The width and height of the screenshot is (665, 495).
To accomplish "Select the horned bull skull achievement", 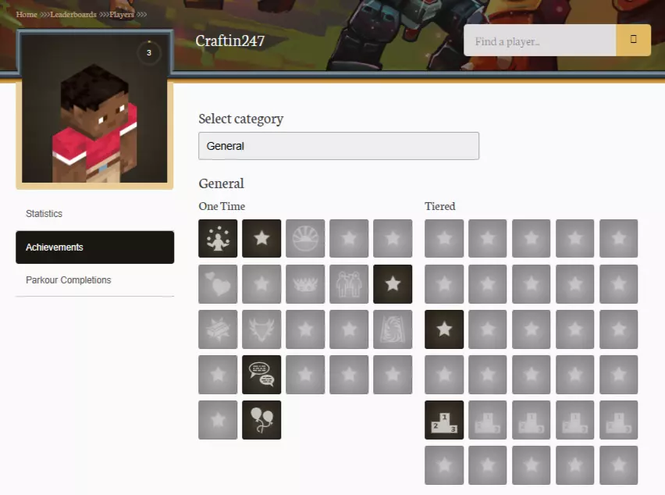I will 261,329.
